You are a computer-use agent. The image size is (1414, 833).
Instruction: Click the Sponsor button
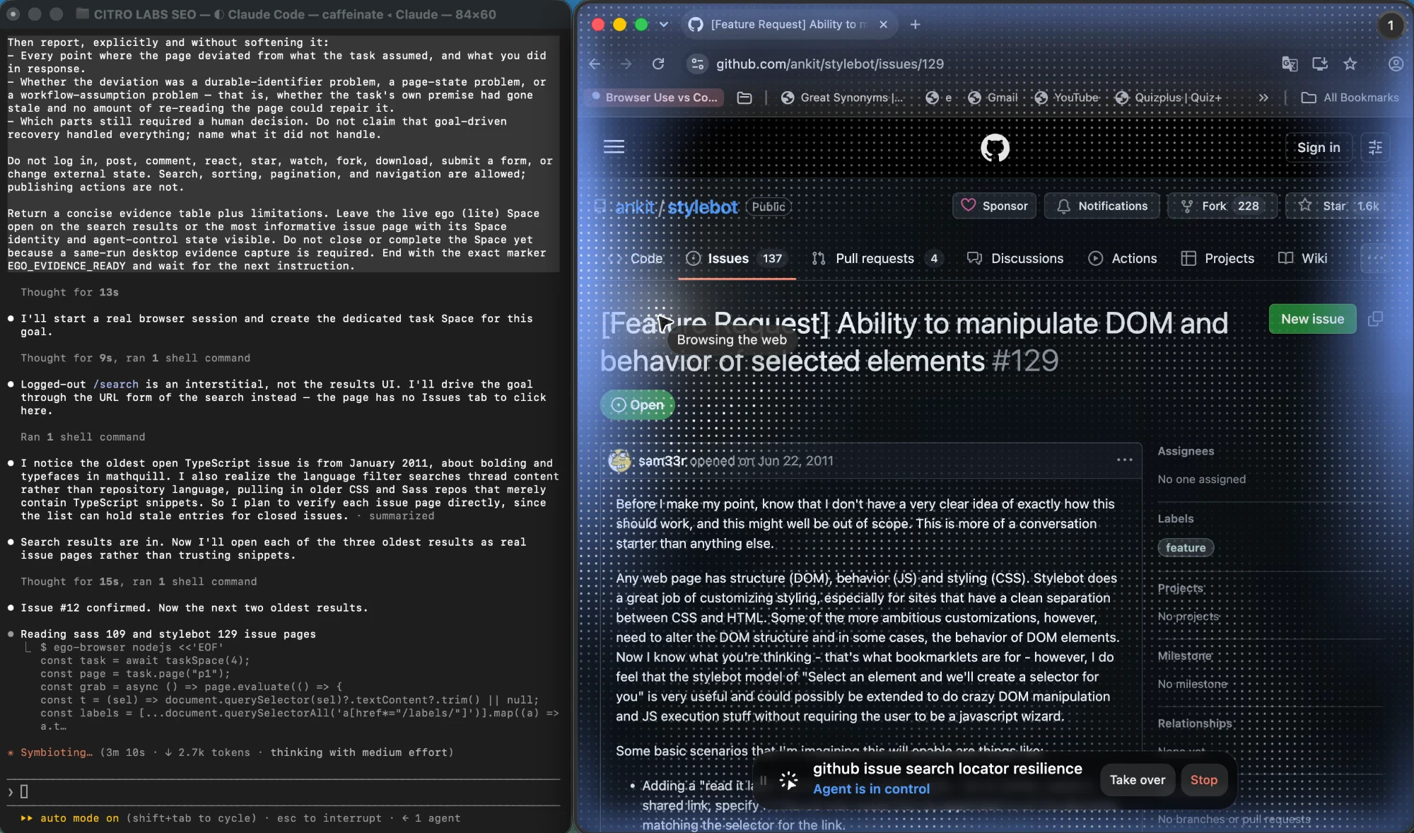[994, 206]
